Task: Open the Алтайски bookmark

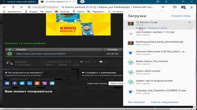Action: [x=116, y=12]
